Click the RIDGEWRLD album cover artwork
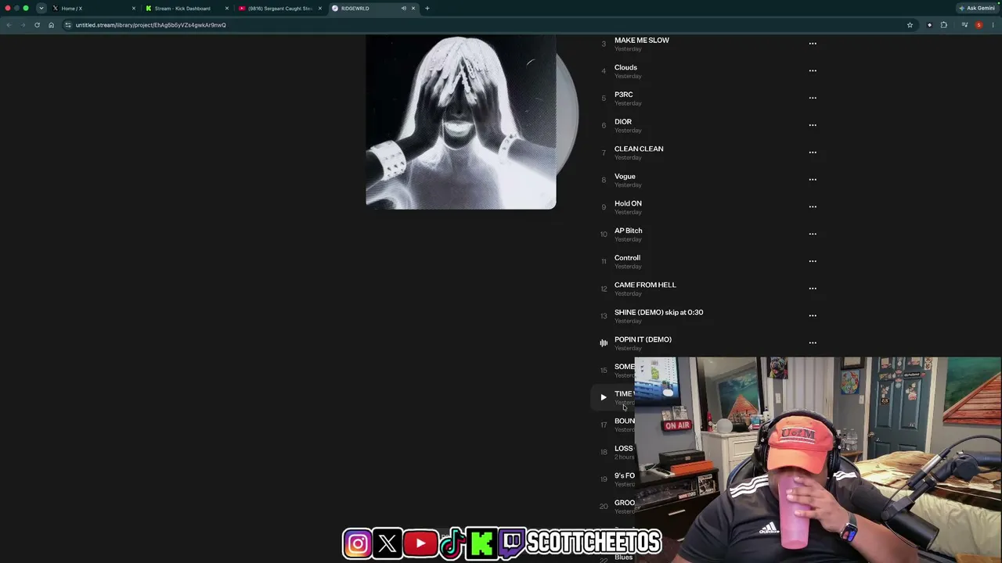 461,122
